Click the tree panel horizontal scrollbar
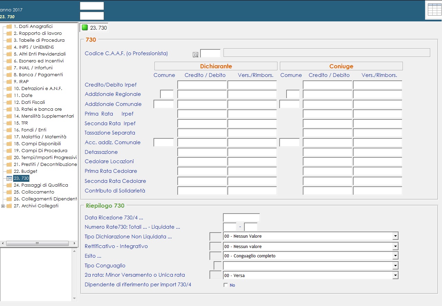 [x=37, y=244]
